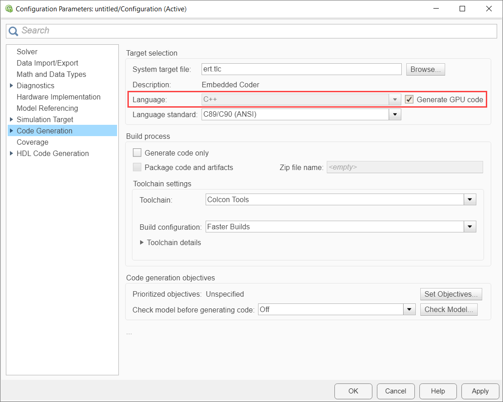Image resolution: width=503 pixels, height=402 pixels.
Task: Click the Browse button for target file
Action: tap(425, 69)
